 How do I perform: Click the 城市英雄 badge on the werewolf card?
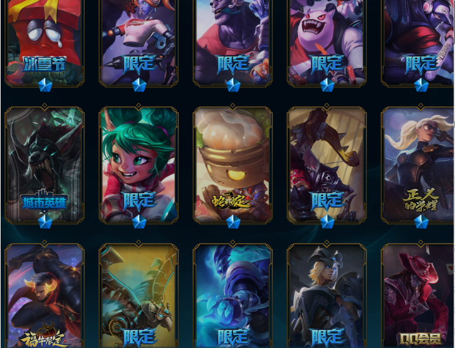tap(45, 201)
